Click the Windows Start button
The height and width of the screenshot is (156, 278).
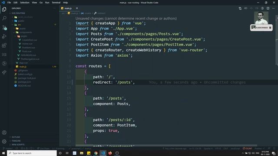pyautogui.click(x=3, y=153)
